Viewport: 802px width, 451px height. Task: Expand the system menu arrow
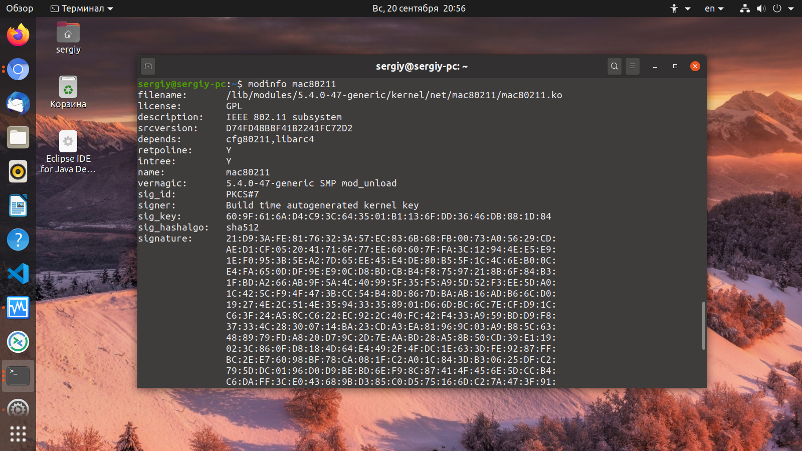tap(791, 9)
